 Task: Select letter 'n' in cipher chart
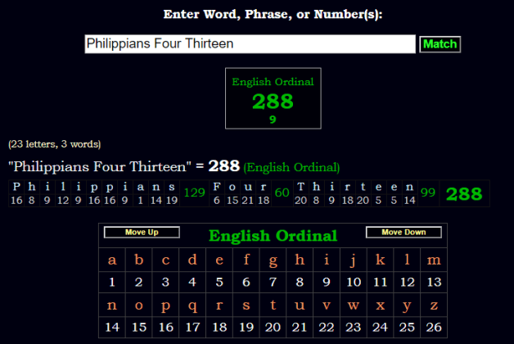tap(112, 306)
